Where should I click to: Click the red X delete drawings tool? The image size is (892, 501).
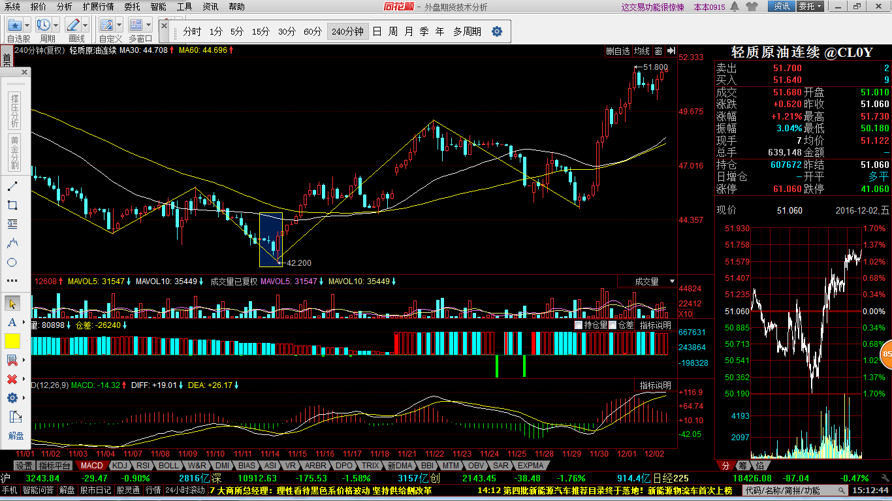(11, 379)
